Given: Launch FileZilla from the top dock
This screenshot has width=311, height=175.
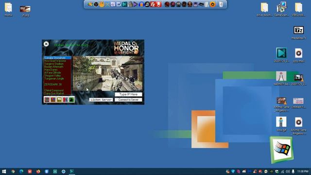Looking at the screenshot, I should tap(153, 4).
